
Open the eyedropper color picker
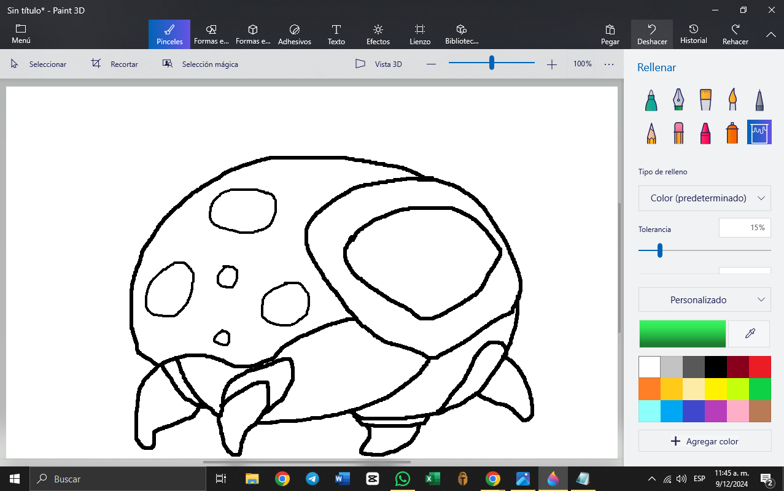coord(749,334)
